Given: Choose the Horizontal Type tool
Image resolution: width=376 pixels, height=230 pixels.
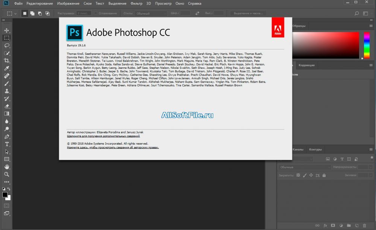Looking at the screenshot, I should pyautogui.click(x=7, y=144).
